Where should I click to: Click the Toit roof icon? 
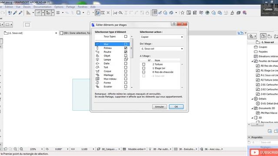pyautogui.click(x=97, y=68)
